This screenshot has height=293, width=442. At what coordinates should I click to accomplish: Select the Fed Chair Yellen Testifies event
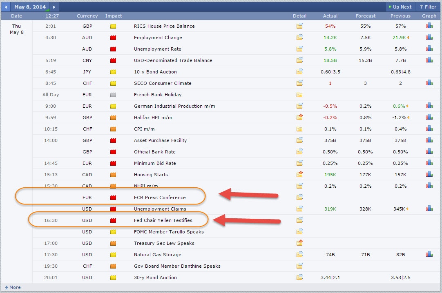tap(163, 220)
